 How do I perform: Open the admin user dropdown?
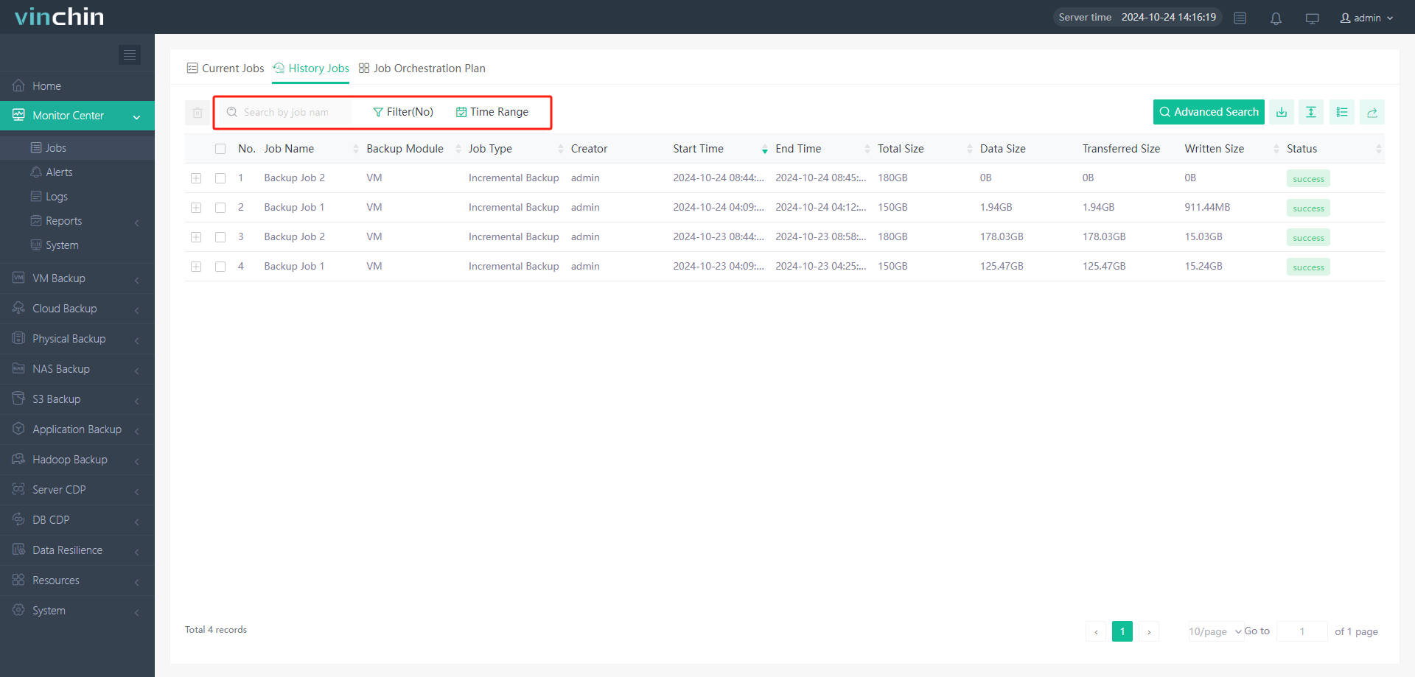click(x=1366, y=18)
